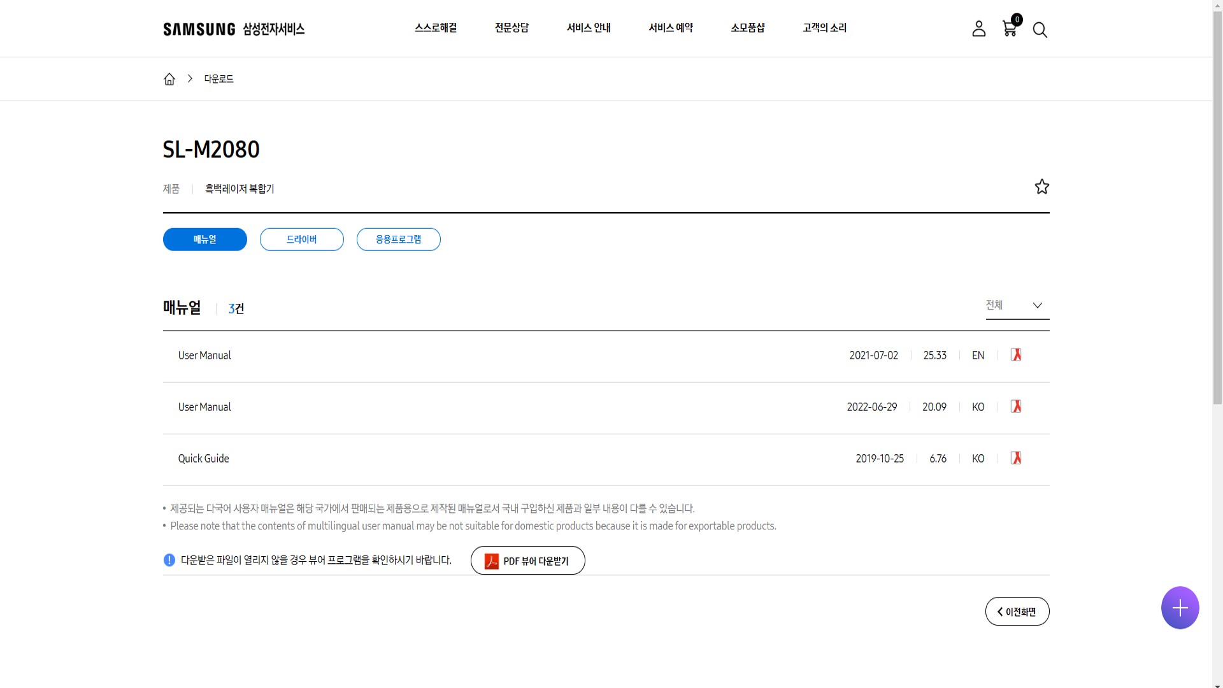Go to the home breadcrumb icon
The image size is (1223, 688).
pos(169,79)
